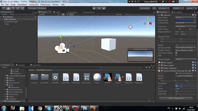Open the Layers dropdown
The image size is (198, 111).
178,8
